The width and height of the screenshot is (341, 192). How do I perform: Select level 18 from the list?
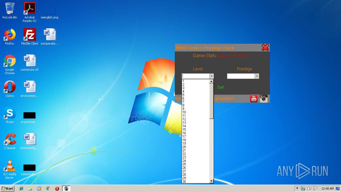(x=196, y=140)
